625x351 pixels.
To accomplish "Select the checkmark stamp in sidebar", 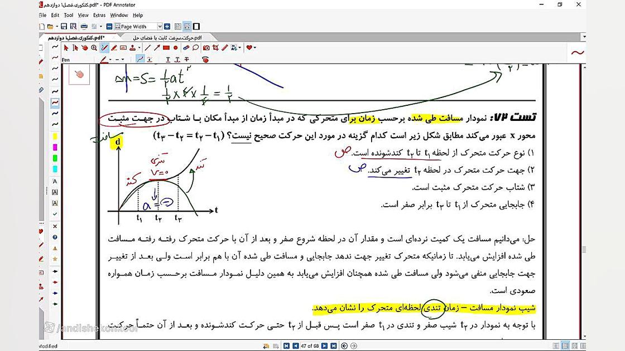I will 55,214.
